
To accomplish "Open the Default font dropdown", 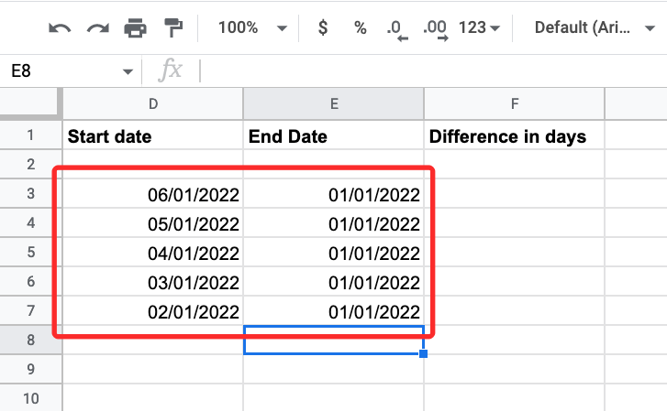I will tap(594, 27).
